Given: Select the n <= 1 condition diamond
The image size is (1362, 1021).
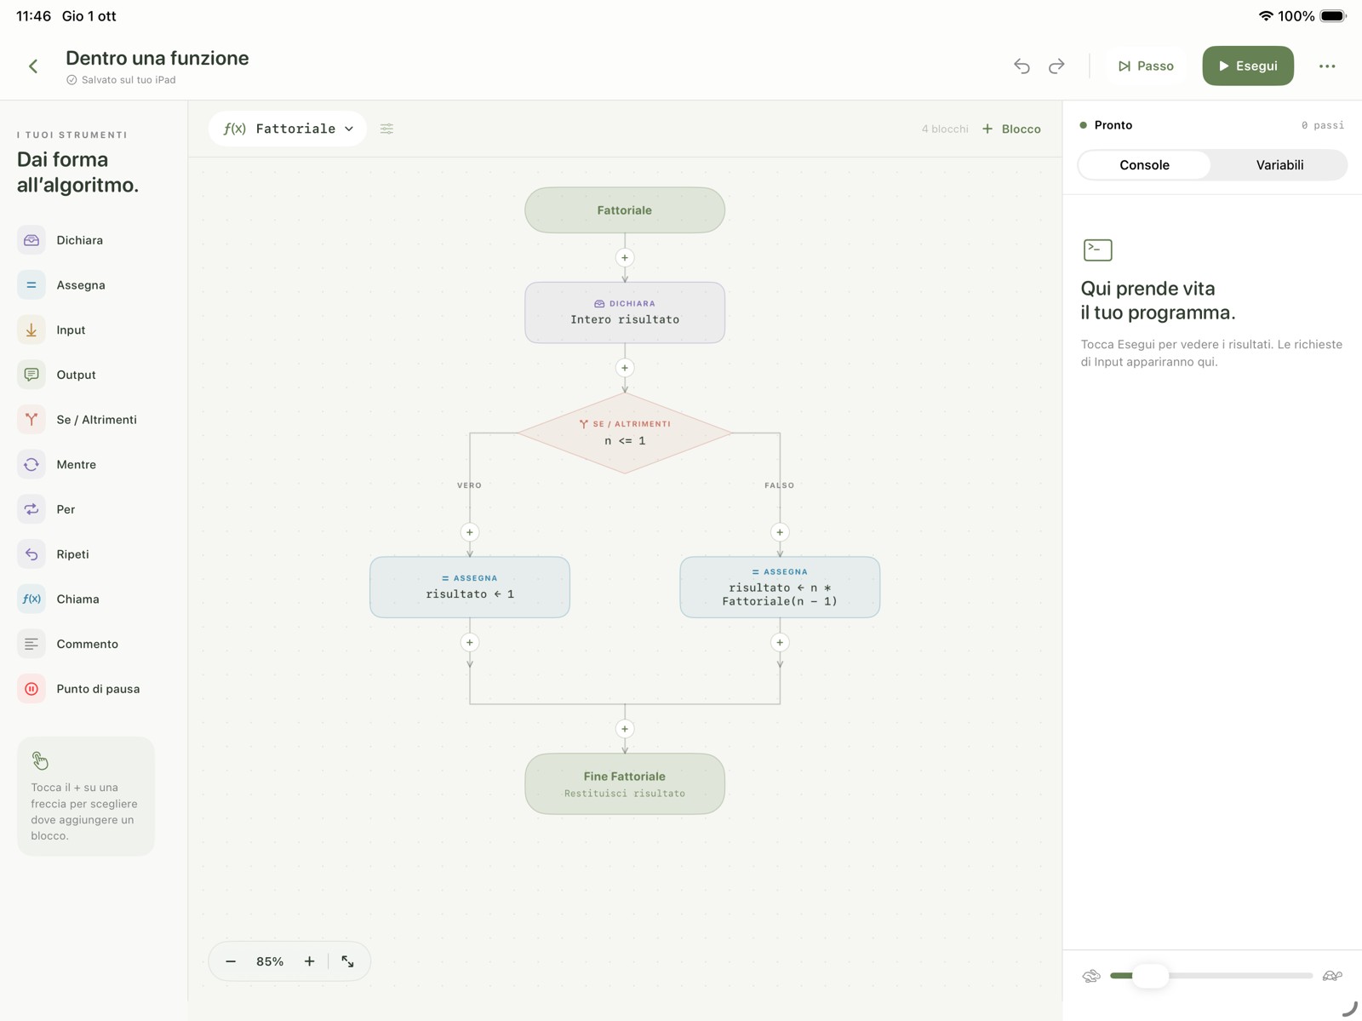Looking at the screenshot, I should click(625, 433).
